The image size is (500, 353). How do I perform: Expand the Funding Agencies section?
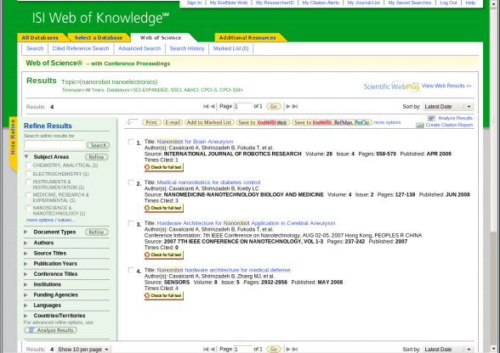pyautogui.click(x=26, y=295)
